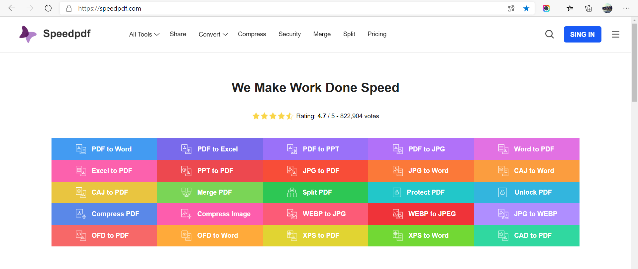The width and height of the screenshot is (638, 269).
Task: Open the Merge menu item
Action: point(322,34)
